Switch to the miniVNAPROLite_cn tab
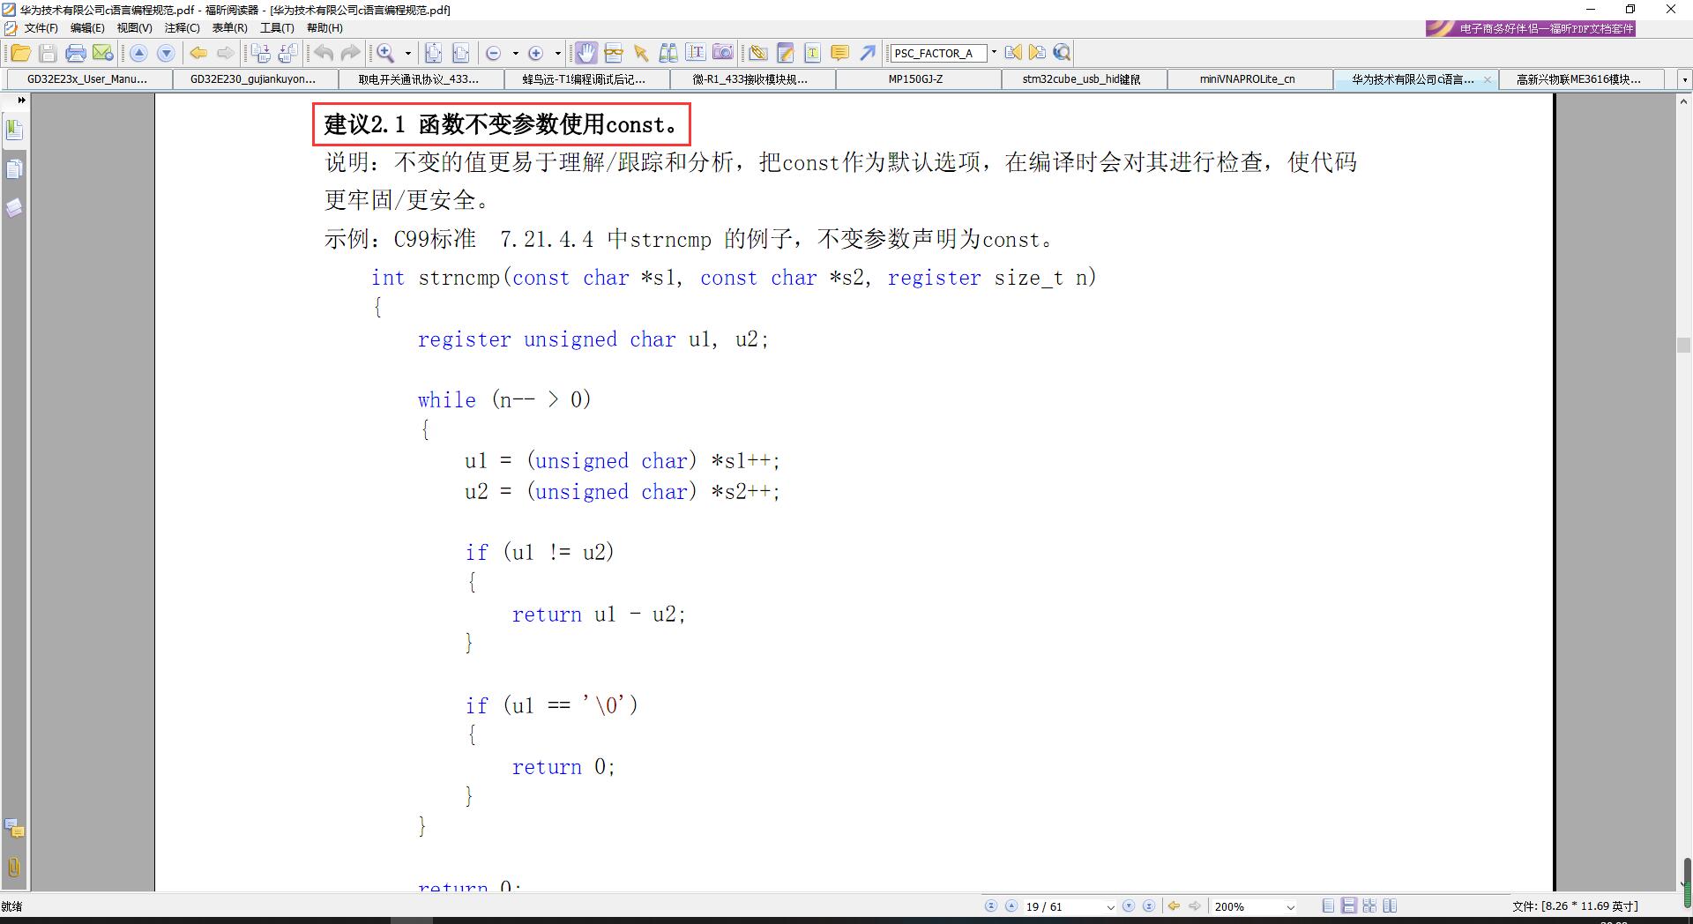The image size is (1693, 924). click(1247, 79)
